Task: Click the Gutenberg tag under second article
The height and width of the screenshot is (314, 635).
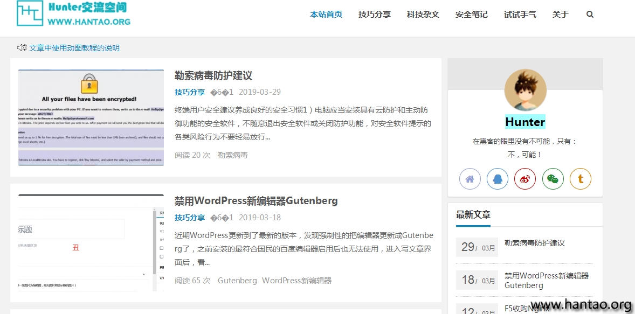Action: [x=237, y=281]
